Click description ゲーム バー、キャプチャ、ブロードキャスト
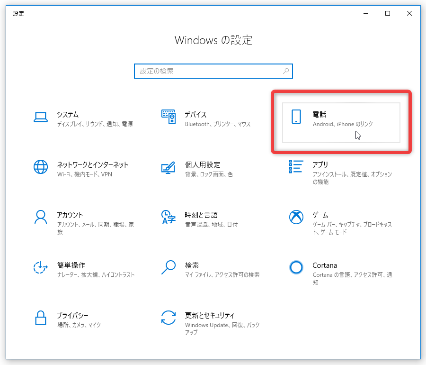The height and width of the screenshot is (365, 426). tap(352, 228)
